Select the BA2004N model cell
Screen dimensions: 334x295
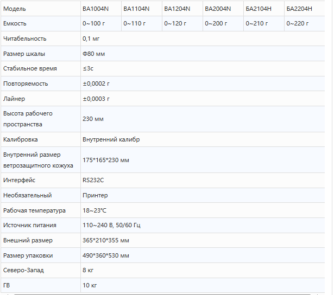tap(218, 9)
